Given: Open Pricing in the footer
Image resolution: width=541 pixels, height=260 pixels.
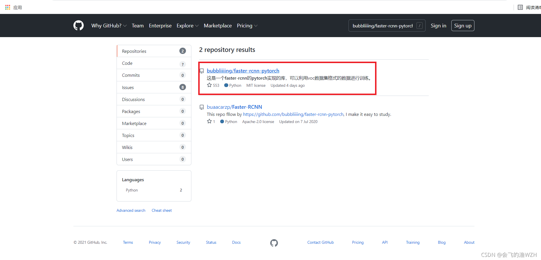Looking at the screenshot, I should (x=358, y=242).
